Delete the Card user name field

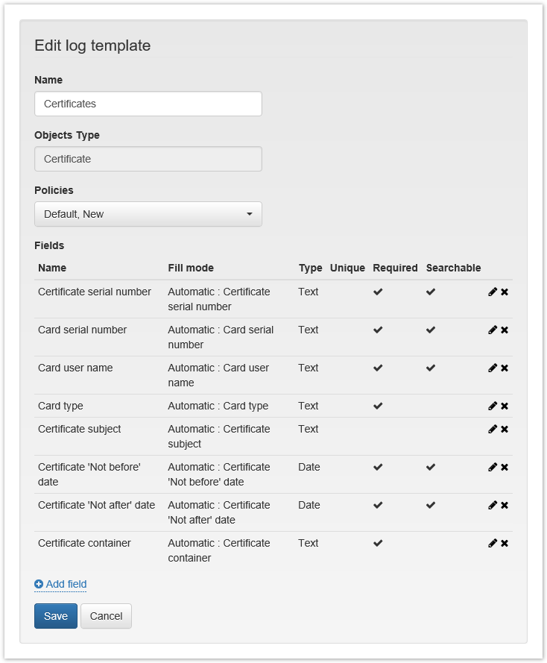coord(505,368)
